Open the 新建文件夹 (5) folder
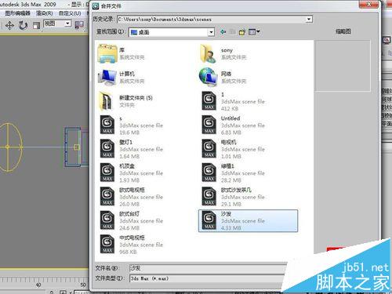The image size is (392, 294). (x=125, y=101)
